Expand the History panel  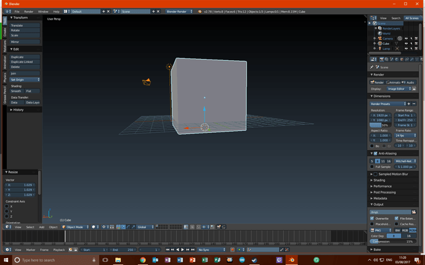pos(18,109)
